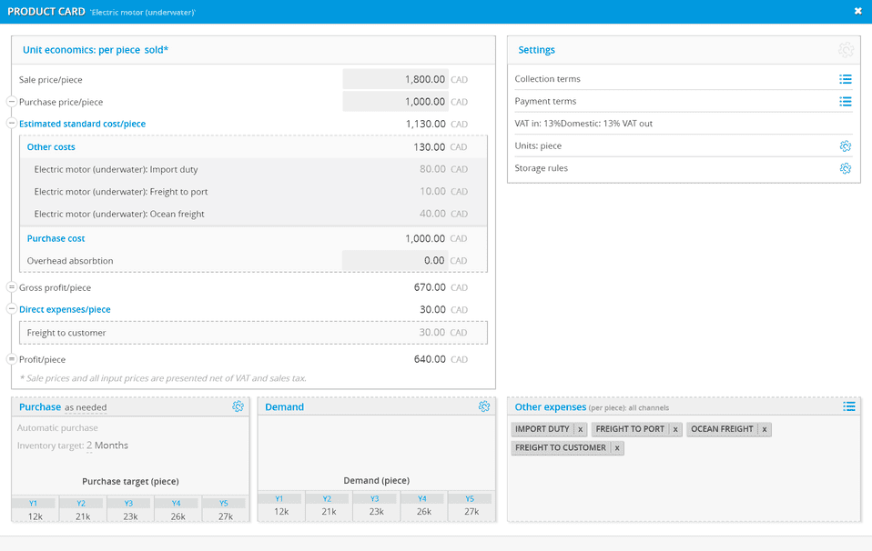Open Other expenses list icon
The width and height of the screenshot is (872, 551).
click(x=848, y=407)
